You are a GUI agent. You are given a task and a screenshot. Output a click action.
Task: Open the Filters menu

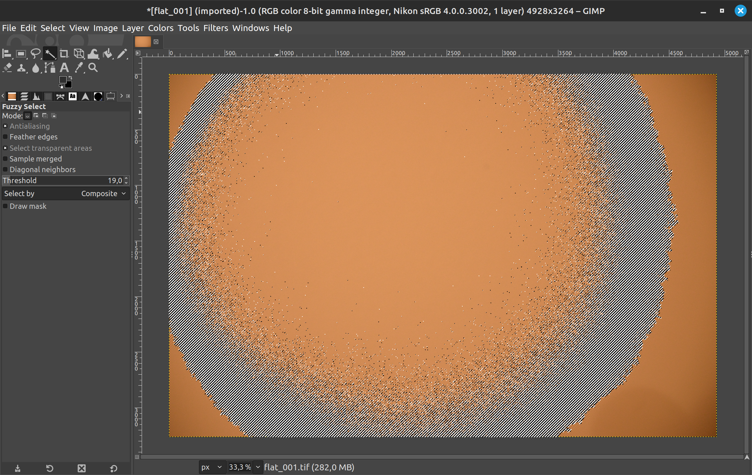216,28
